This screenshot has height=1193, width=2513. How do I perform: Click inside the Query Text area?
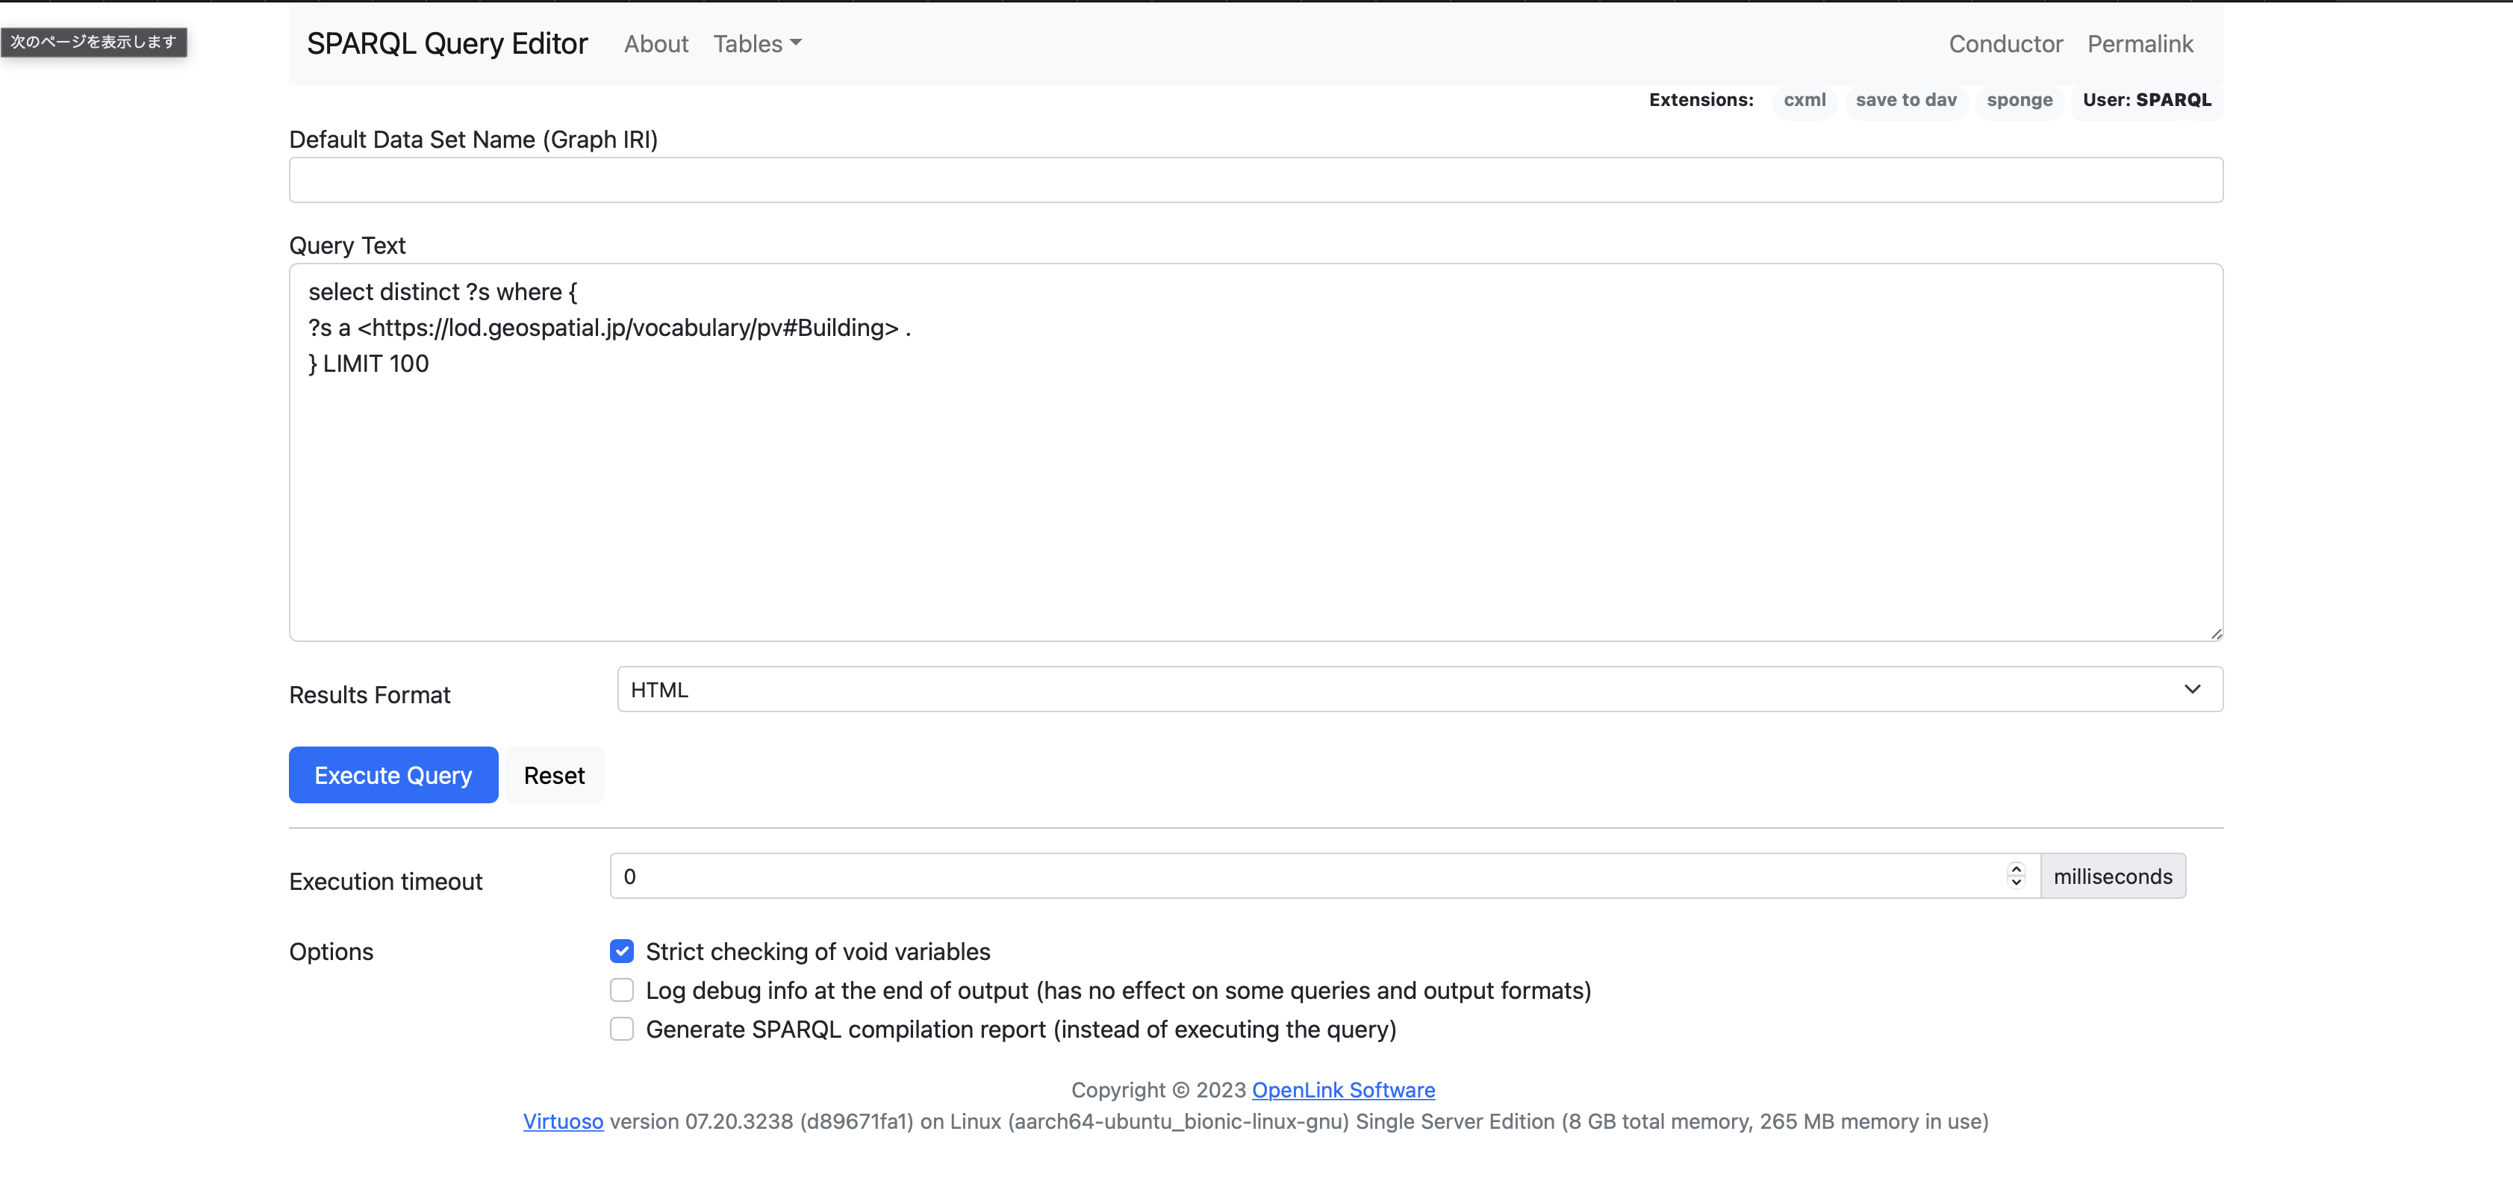pos(1256,488)
